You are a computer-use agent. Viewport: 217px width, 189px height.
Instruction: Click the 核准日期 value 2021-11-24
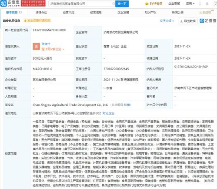(x=182, y=58)
